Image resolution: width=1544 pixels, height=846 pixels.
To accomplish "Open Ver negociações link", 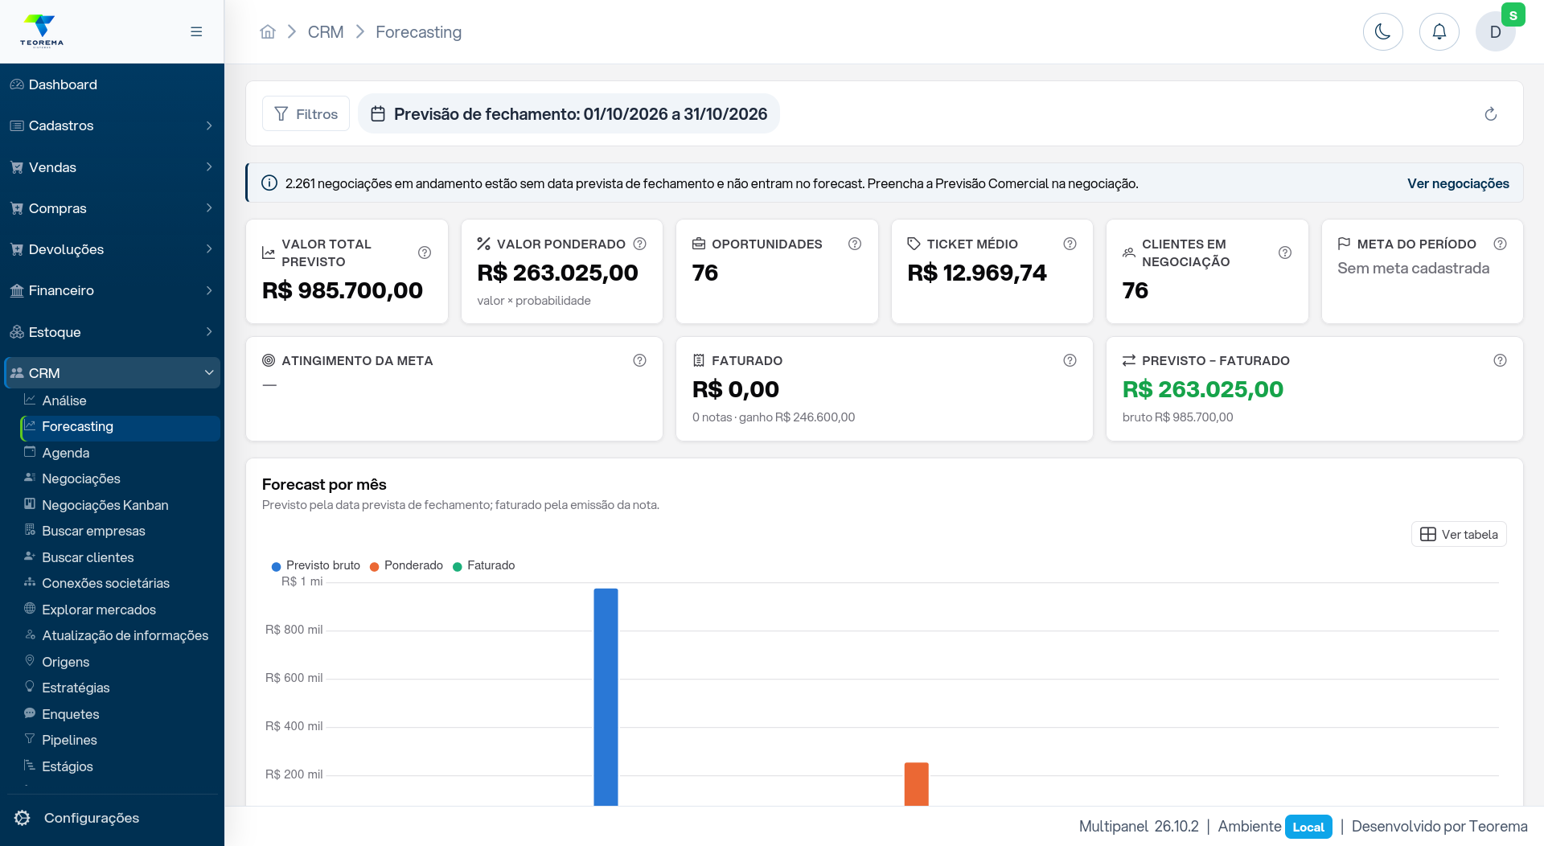I will point(1457,183).
